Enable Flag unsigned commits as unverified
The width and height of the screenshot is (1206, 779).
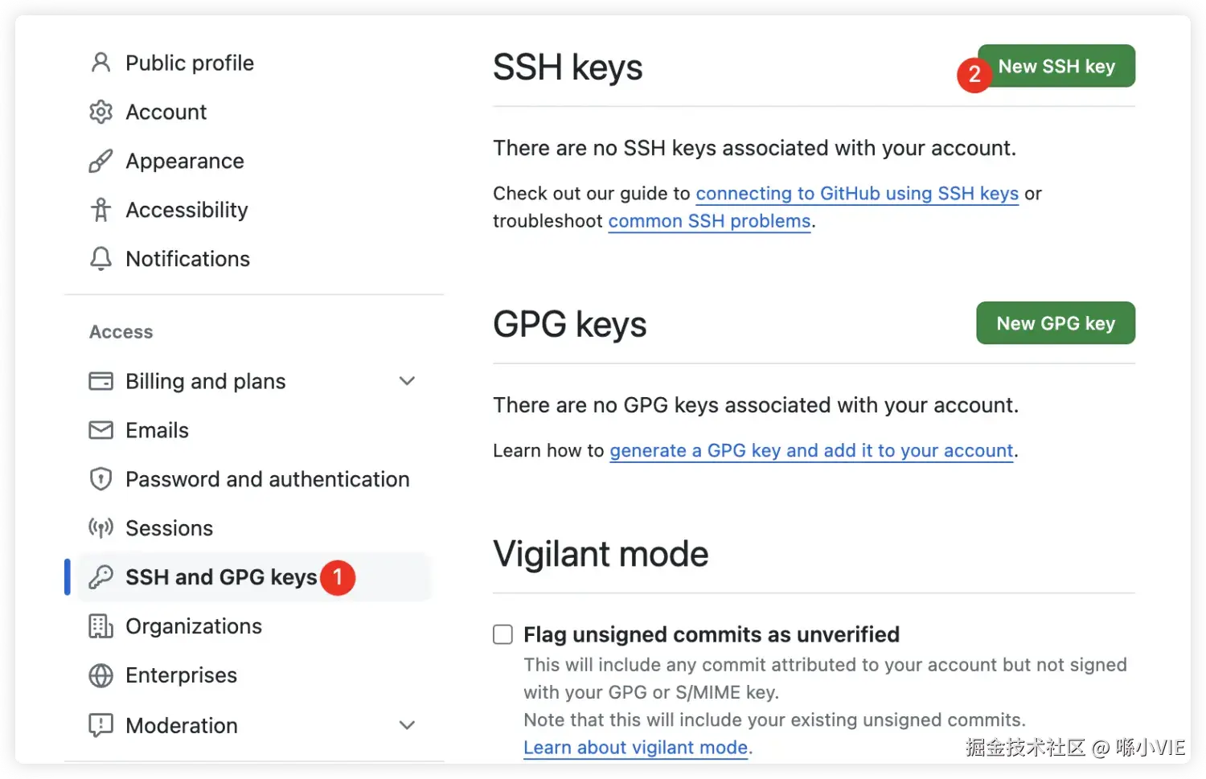[503, 635]
